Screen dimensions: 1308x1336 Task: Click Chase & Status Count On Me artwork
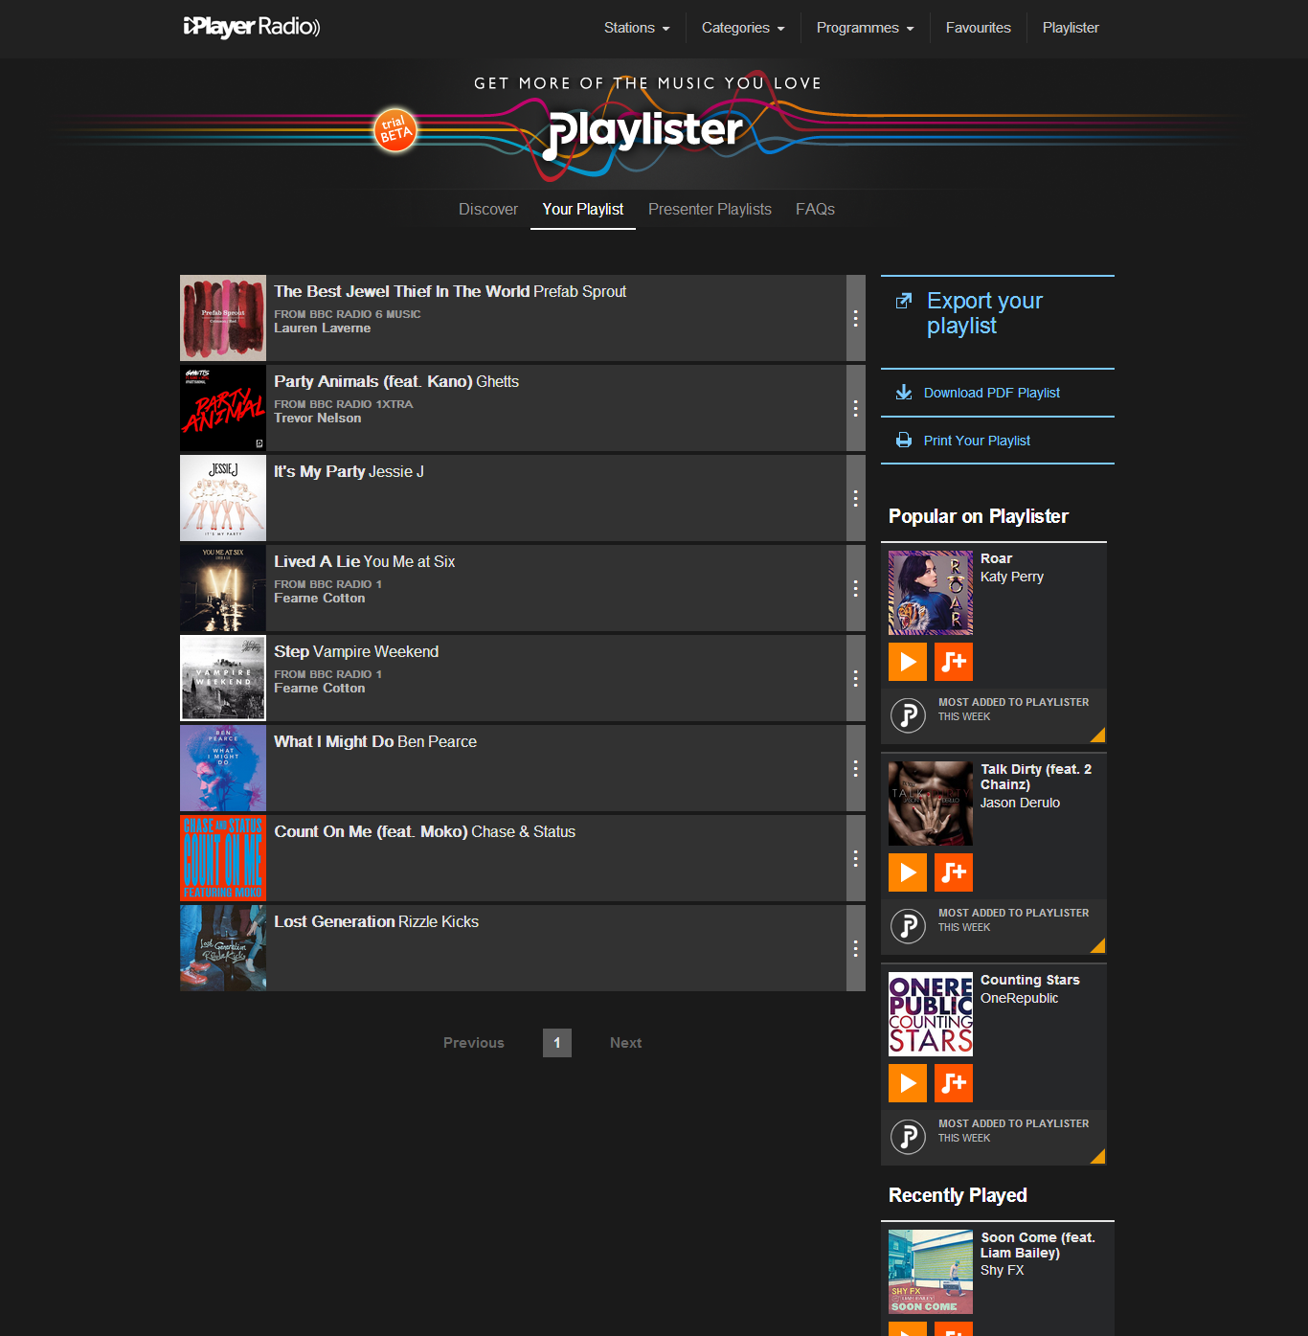coord(223,858)
